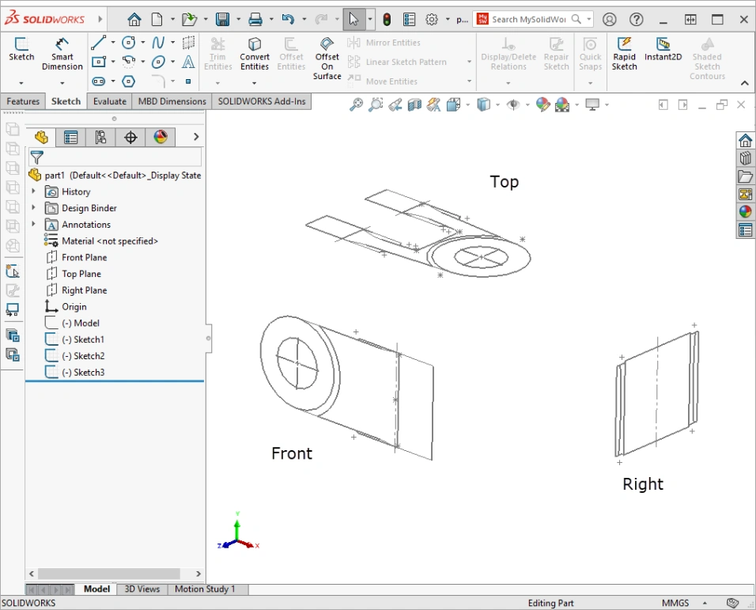Click Convert Entities tool
The height and width of the screenshot is (610, 756).
pos(254,54)
